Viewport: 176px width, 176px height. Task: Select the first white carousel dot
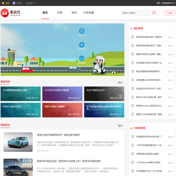pos(112,72)
